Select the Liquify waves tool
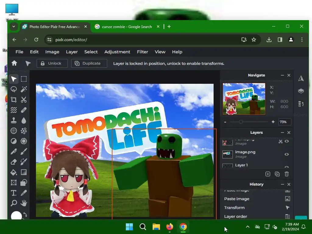Image resolution: width=312 pixels, height=234 pixels. pyautogui.click(x=13, y=110)
